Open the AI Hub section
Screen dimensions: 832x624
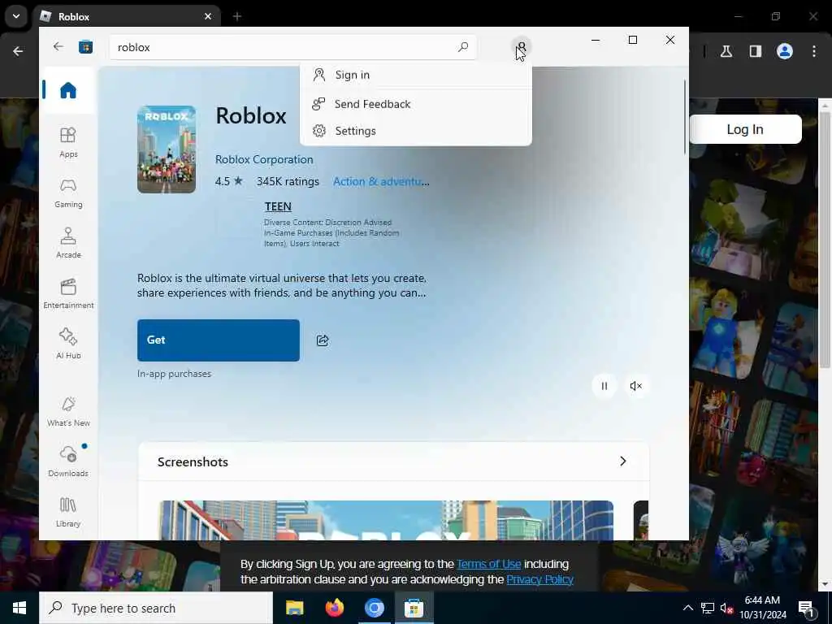pyautogui.click(x=68, y=344)
